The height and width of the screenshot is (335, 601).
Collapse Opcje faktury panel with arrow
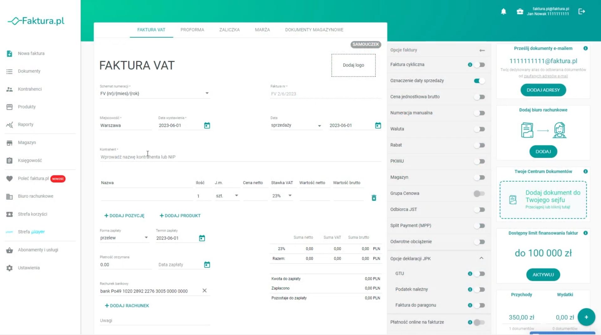pos(482,50)
